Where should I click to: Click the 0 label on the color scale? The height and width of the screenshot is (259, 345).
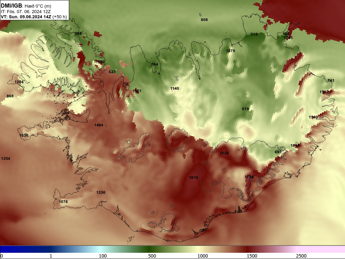2,256
